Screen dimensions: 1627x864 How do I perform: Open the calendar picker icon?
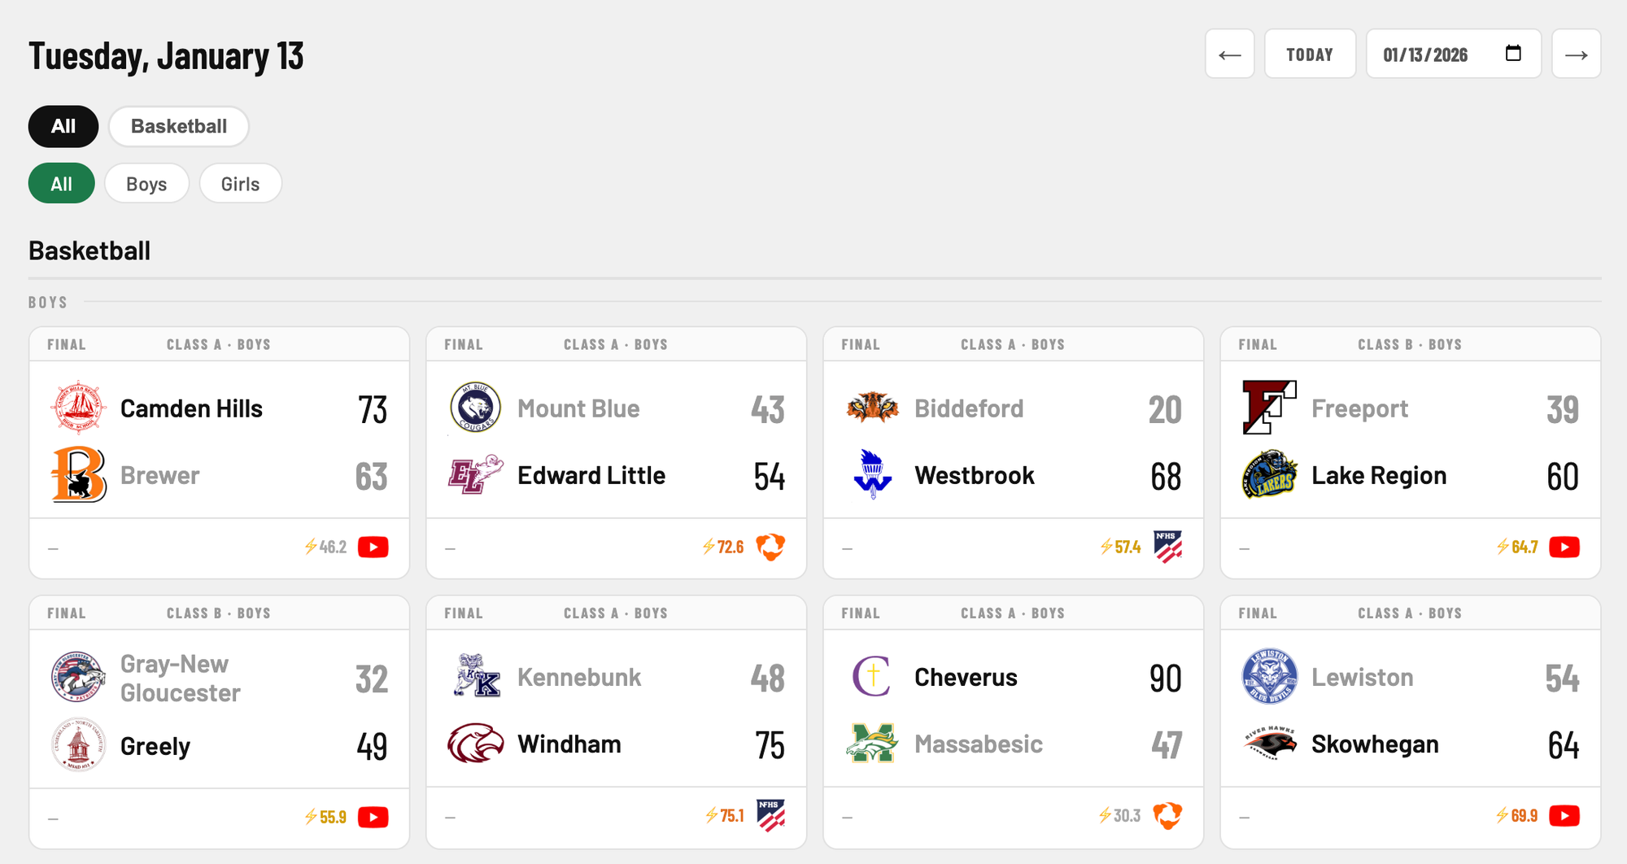[1513, 54]
